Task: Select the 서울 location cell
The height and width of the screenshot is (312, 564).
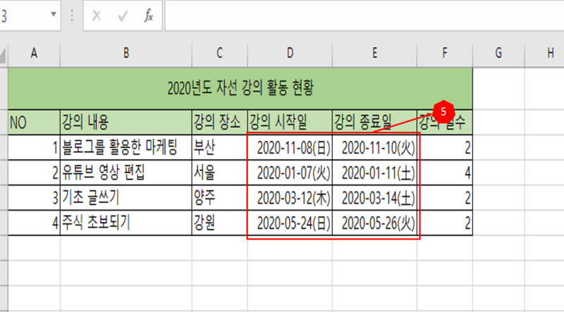Action: [x=219, y=173]
